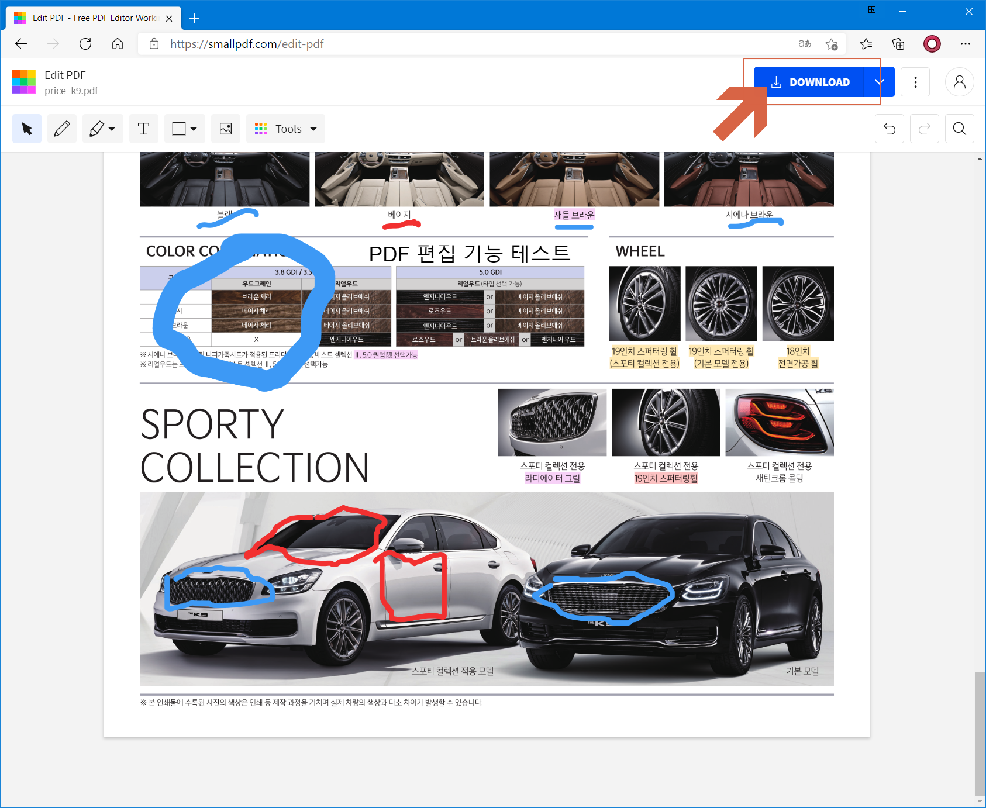Go back in the browser
The height and width of the screenshot is (808, 986).
pyautogui.click(x=21, y=44)
